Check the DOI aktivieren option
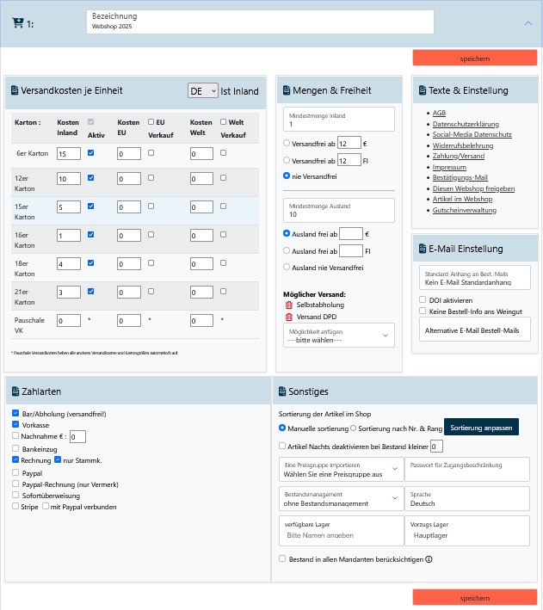The height and width of the screenshot is (610, 543). tap(422, 299)
